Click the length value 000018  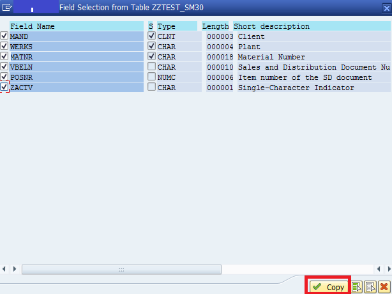(x=220, y=57)
